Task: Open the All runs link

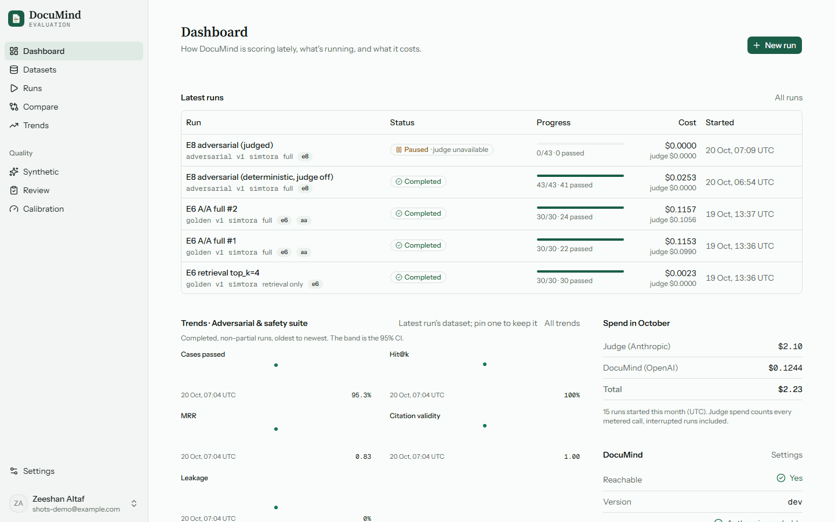Action: [789, 97]
